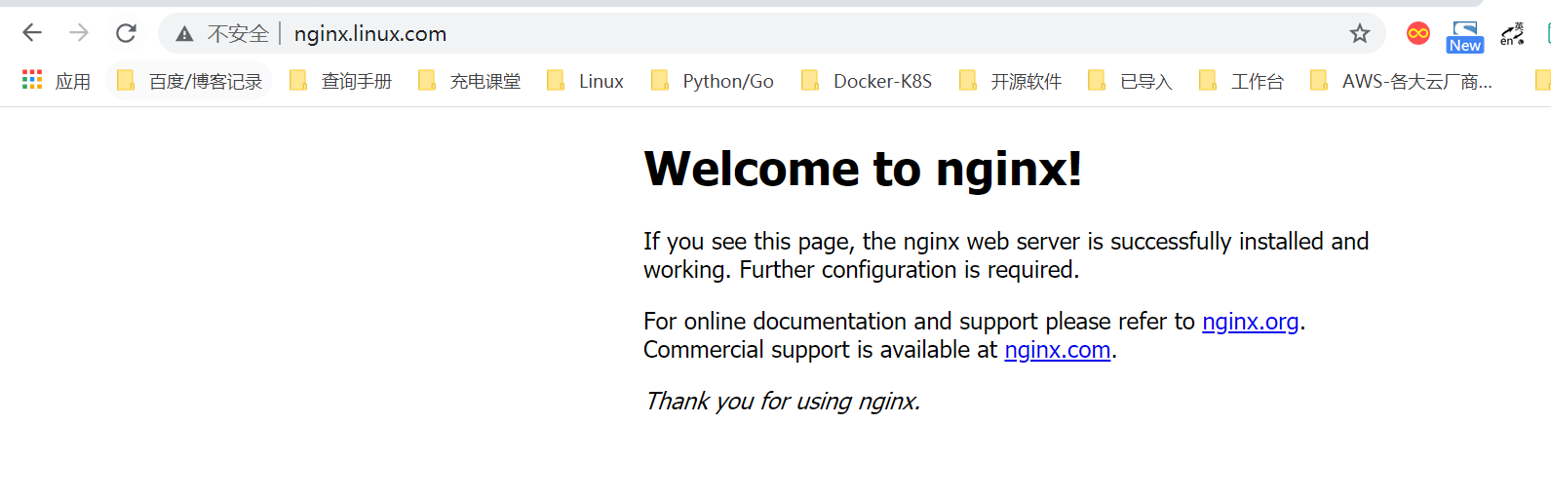Screen dimensions: 1551x501
Task: Open the extension marked New
Action: (1464, 36)
